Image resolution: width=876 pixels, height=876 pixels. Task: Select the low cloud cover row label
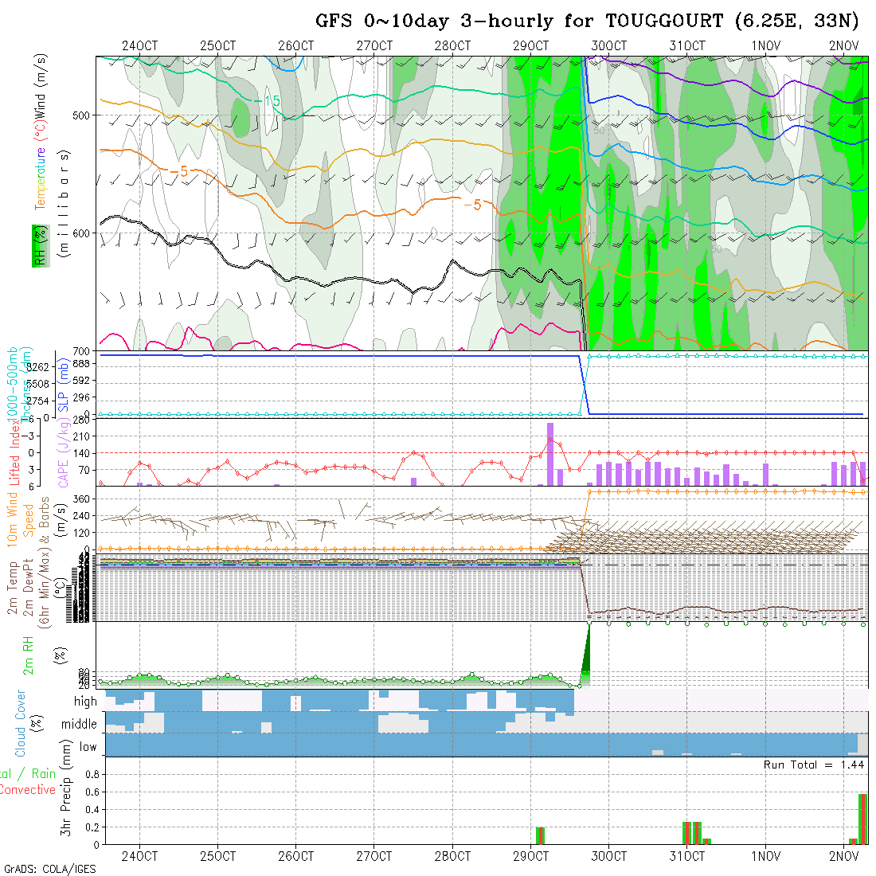click(x=88, y=747)
